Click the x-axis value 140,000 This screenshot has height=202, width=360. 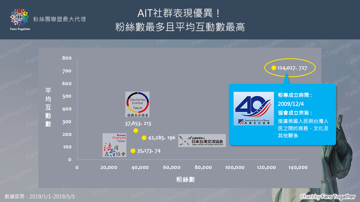pos(298,168)
